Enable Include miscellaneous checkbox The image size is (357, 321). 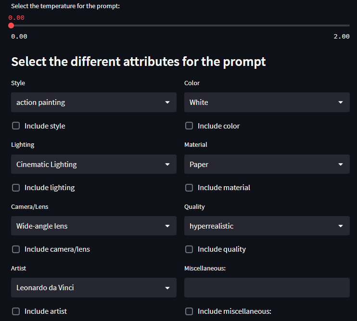tap(189, 311)
